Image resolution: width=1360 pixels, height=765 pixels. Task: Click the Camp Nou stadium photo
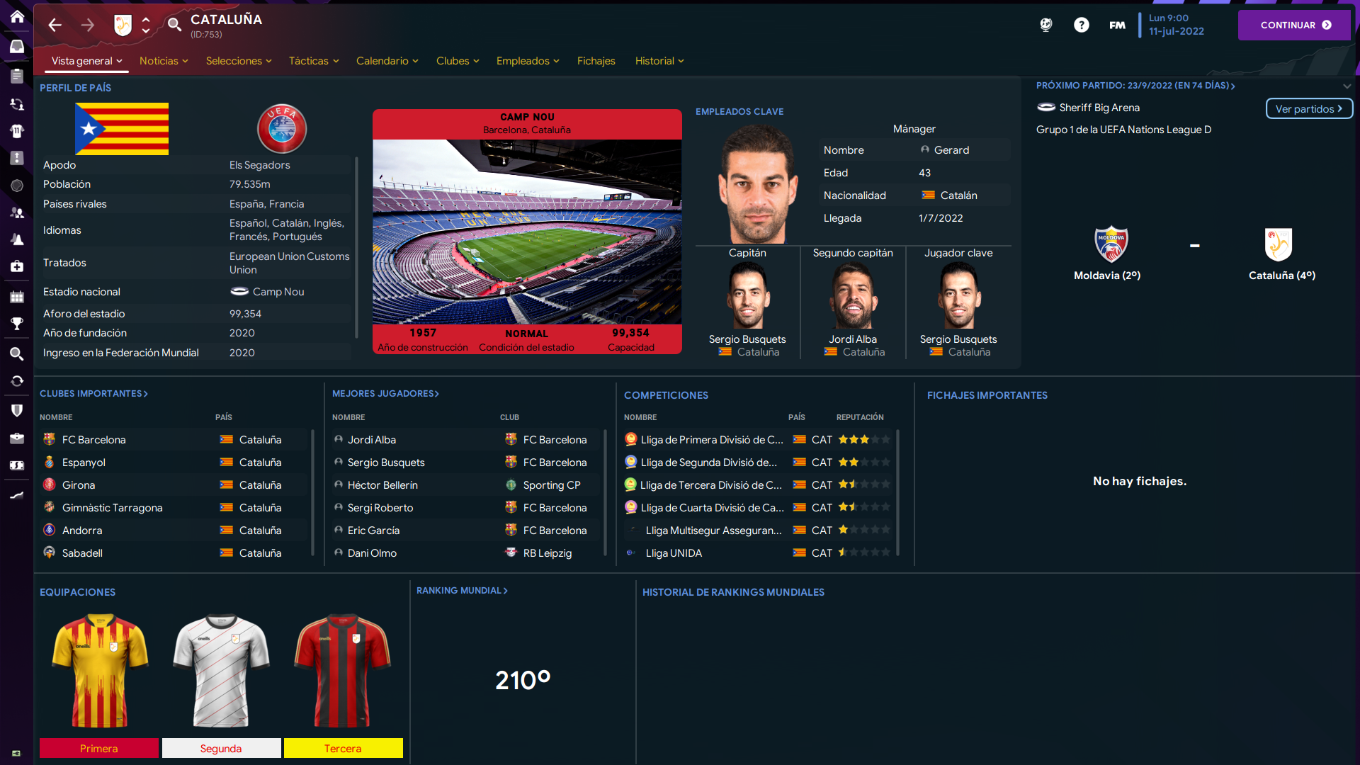tap(527, 232)
